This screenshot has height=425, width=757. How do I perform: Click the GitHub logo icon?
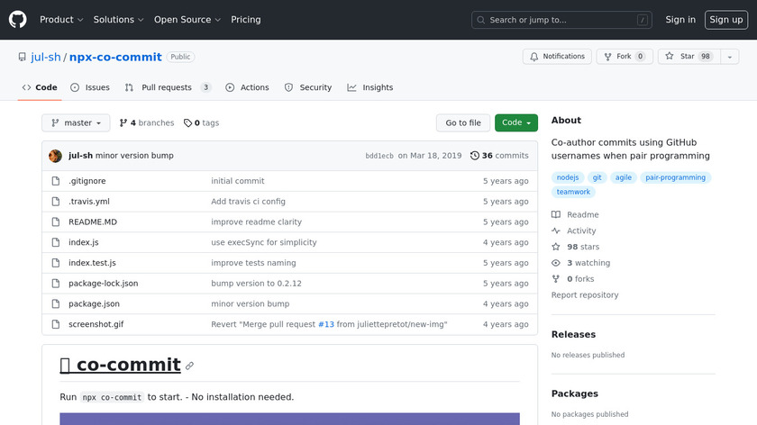[18, 19]
